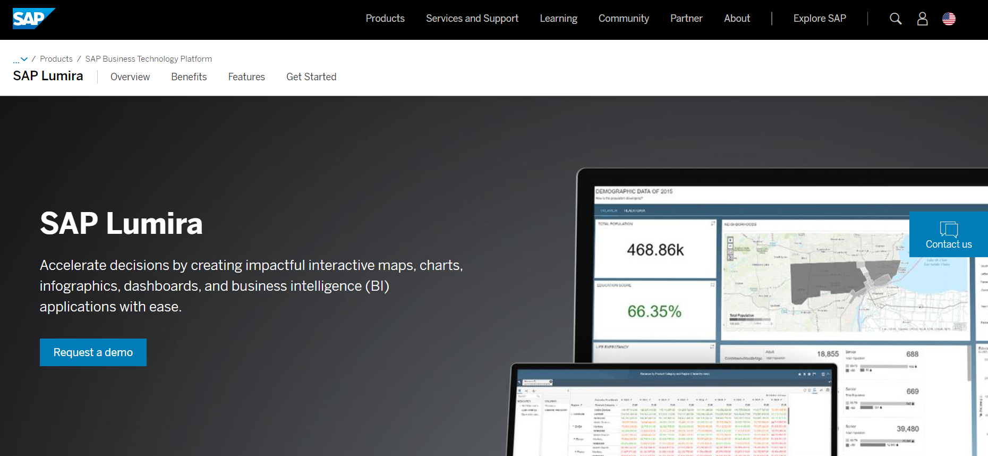The height and width of the screenshot is (456, 988).
Task: Open the user account profile icon
Action: (x=923, y=19)
